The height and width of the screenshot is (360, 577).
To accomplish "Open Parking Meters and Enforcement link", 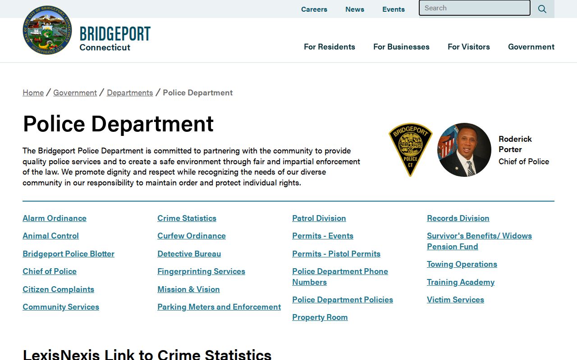I will pyautogui.click(x=219, y=307).
